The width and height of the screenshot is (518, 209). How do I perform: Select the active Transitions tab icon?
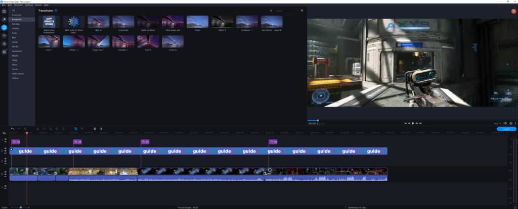coord(4,28)
